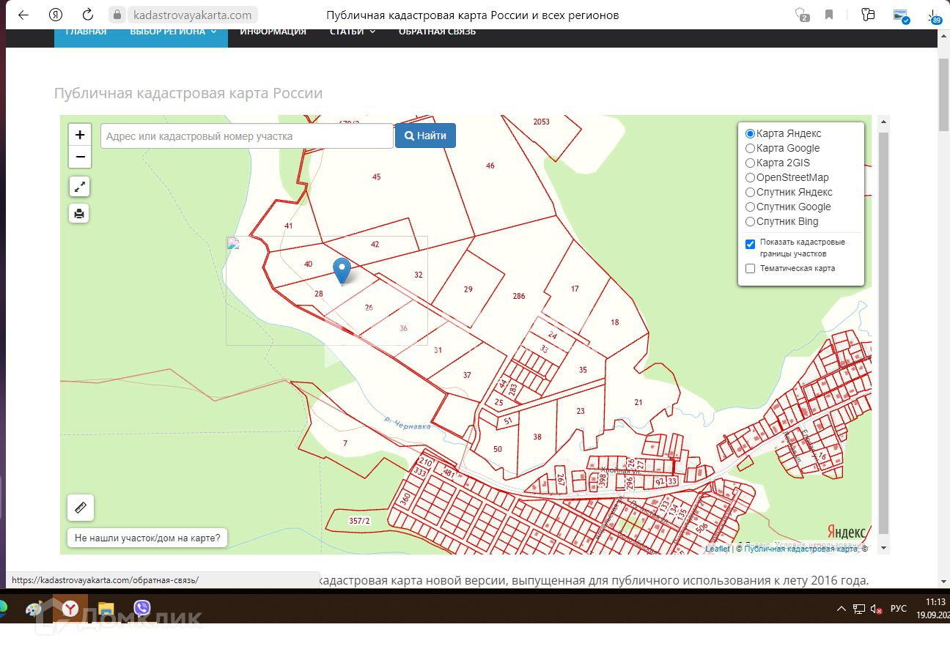Screen dimensions: 950x660
Task: Bookmark this page in browser
Action: (829, 15)
